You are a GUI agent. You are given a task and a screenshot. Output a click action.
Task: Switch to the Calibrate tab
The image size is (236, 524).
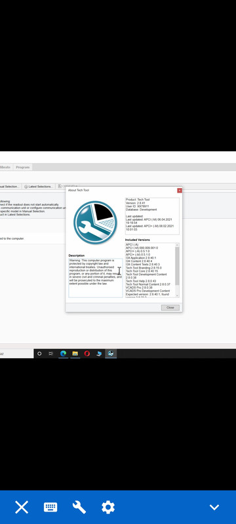(5, 167)
